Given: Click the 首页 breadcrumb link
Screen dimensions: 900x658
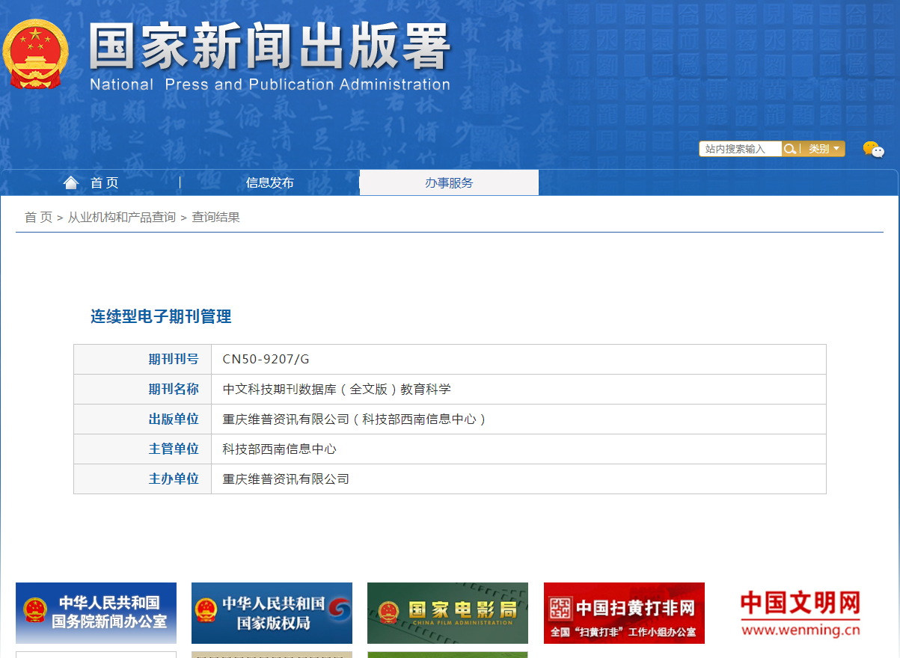Looking at the screenshot, I should pyautogui.click(x=38, y=218).
